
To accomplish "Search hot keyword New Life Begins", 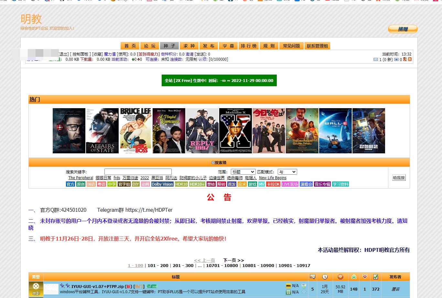I will coord(273,178).
